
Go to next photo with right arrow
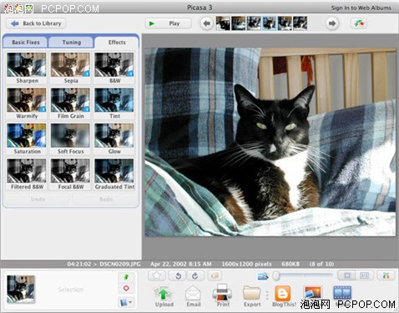[x=332, y=23]
